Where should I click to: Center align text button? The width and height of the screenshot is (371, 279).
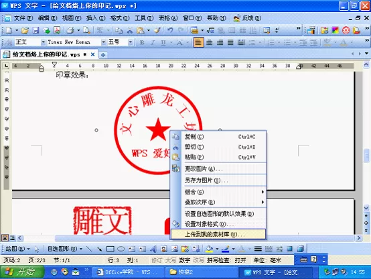point(209,43)
